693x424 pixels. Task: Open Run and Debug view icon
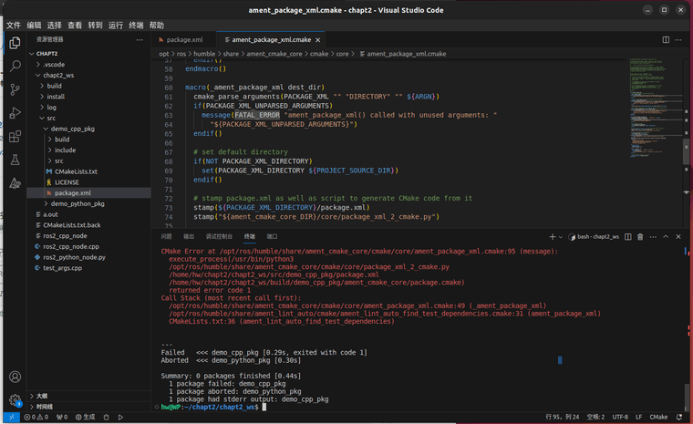(x=15, y=113)
